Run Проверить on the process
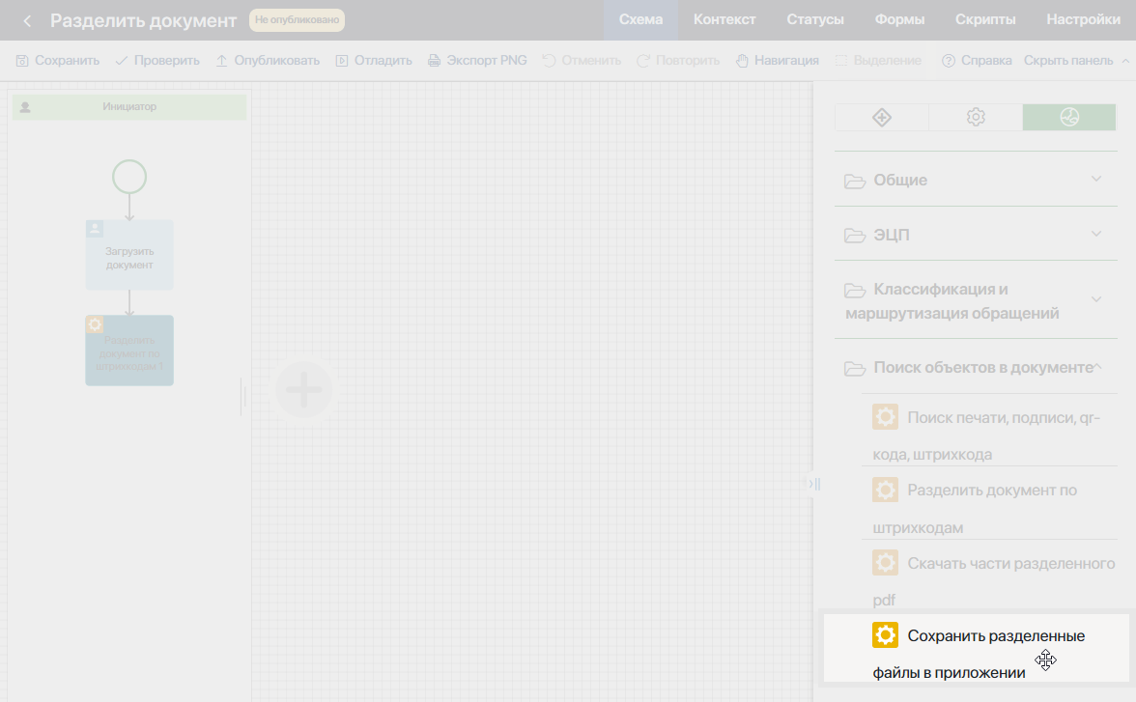The height and width of the screenshot is (702, 1136). pos(157,61)
